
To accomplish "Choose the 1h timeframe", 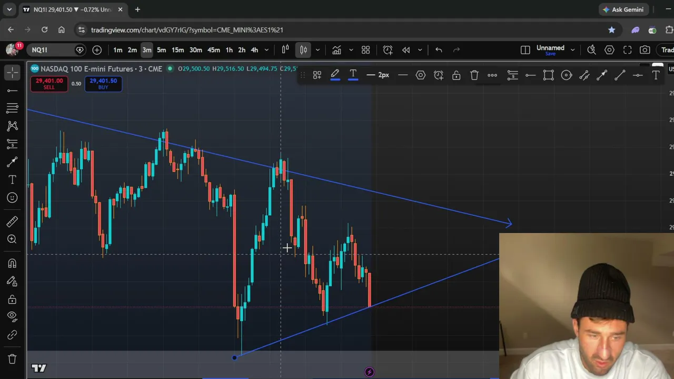I will [229, 50].
